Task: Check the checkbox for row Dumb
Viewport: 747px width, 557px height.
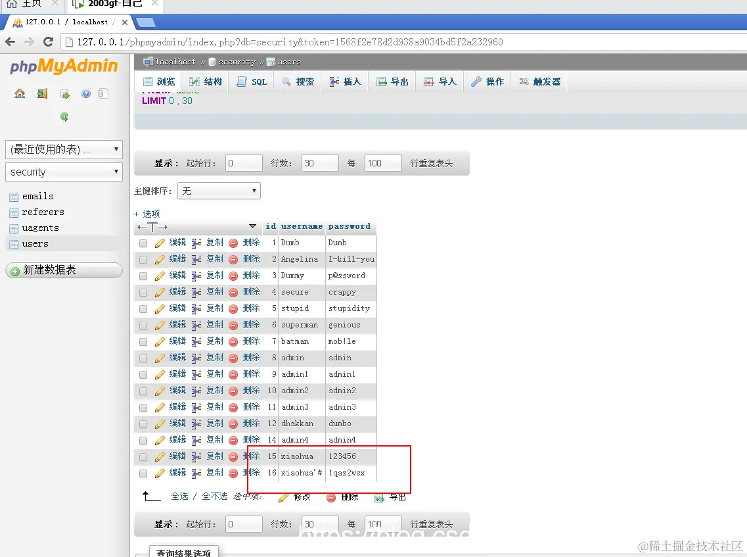Action: [143, 243]
